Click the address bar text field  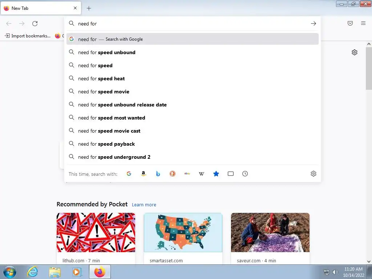(192, 24)
